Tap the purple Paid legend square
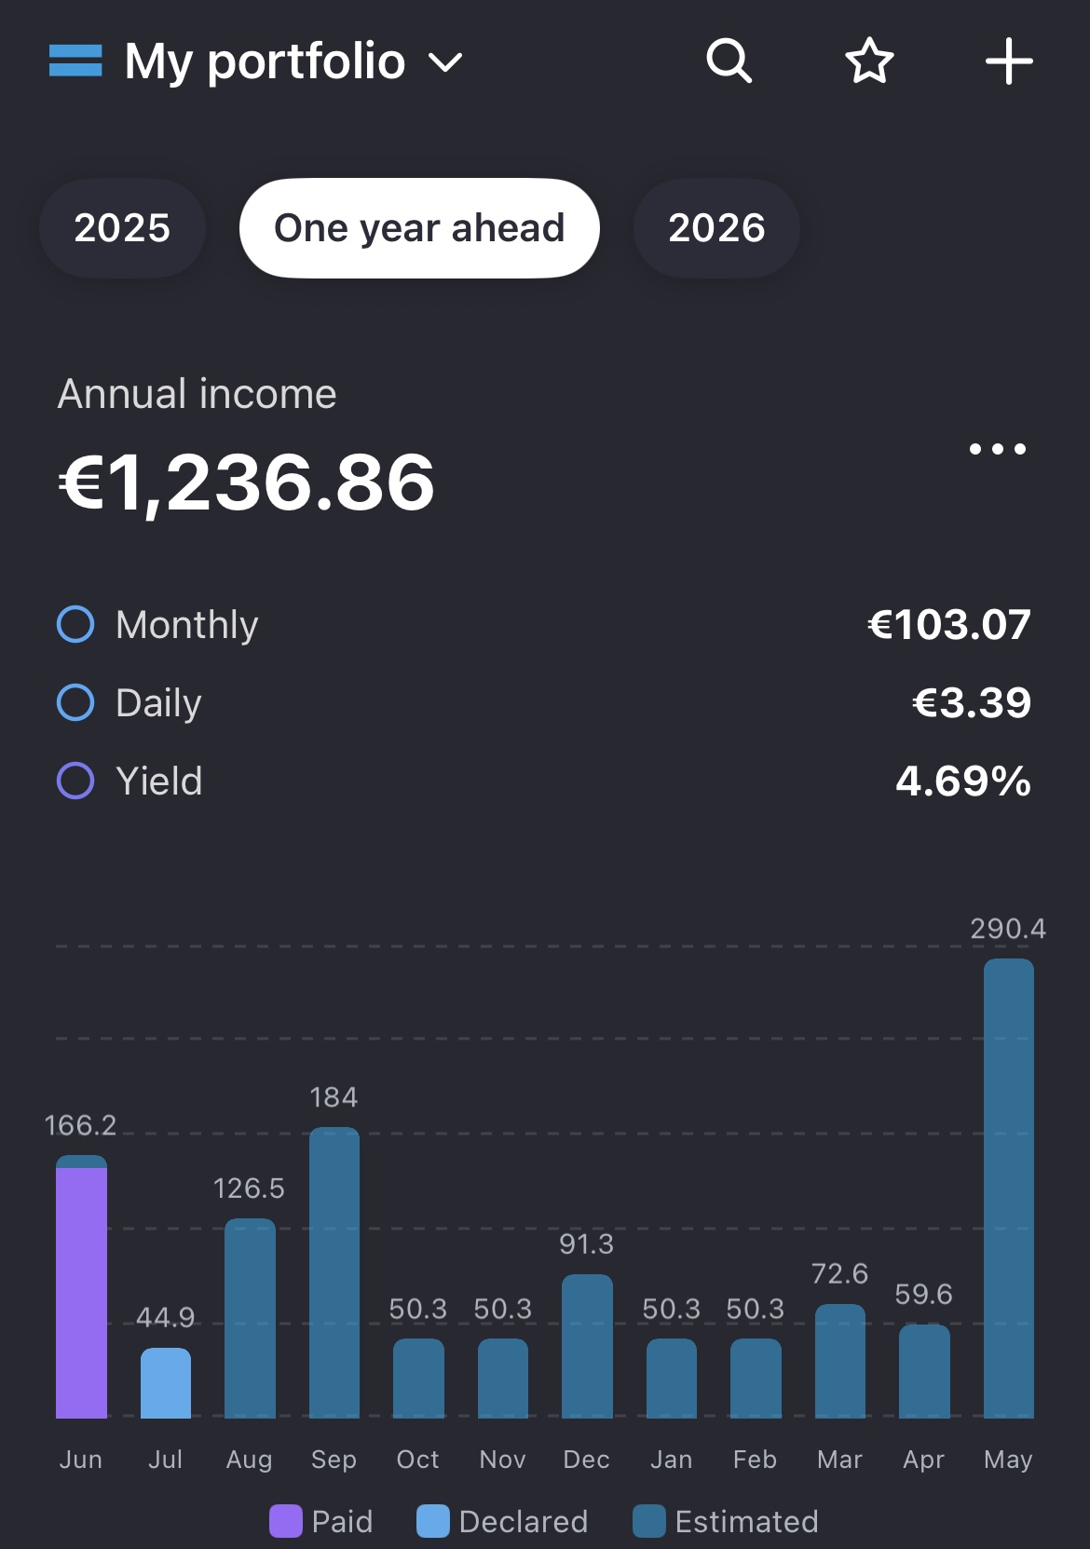 point(285,1521)
